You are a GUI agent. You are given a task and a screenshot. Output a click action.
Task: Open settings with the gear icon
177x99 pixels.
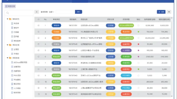169,12
